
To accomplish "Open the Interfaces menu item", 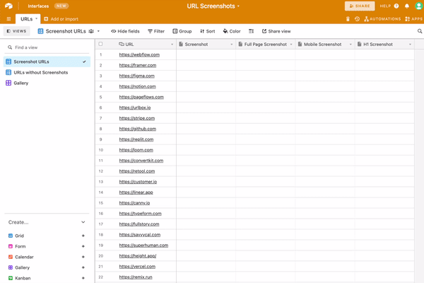I will click(38, 6).
